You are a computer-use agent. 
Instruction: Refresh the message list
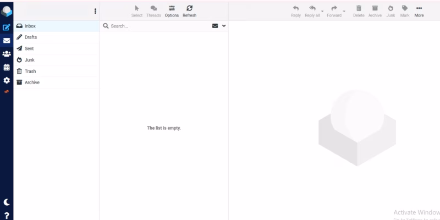click(x=189, y=10)
